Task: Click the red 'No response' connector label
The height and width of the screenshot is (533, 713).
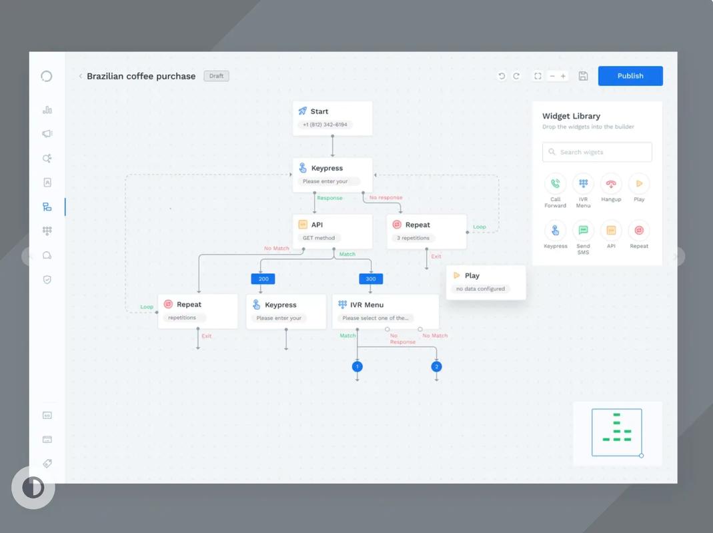Action: coord(386,197)
